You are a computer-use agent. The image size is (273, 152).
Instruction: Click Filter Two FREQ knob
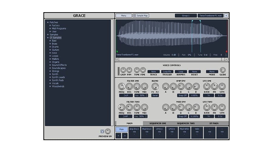point(122,107)
